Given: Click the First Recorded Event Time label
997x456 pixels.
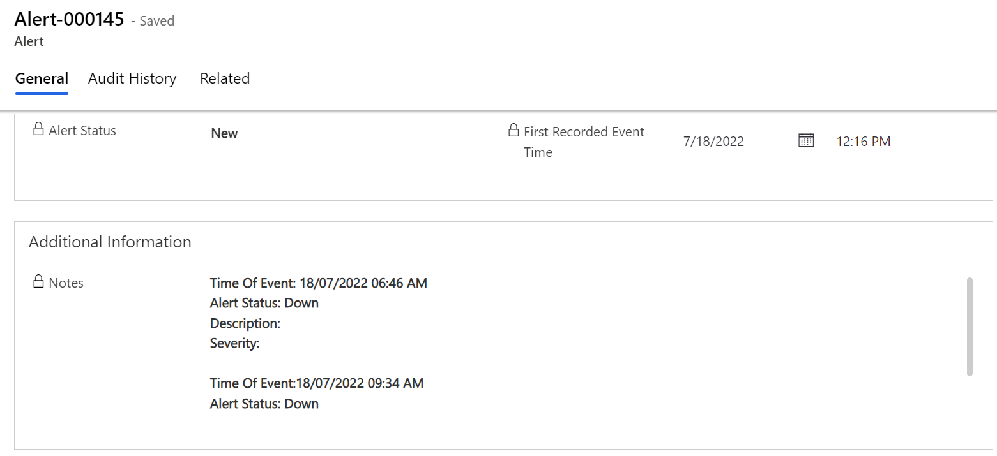Looking at the screenshot, I should click(584, 142).
